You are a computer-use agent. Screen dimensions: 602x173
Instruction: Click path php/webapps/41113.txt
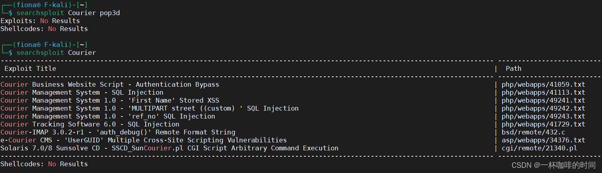[x=544, y=92]
